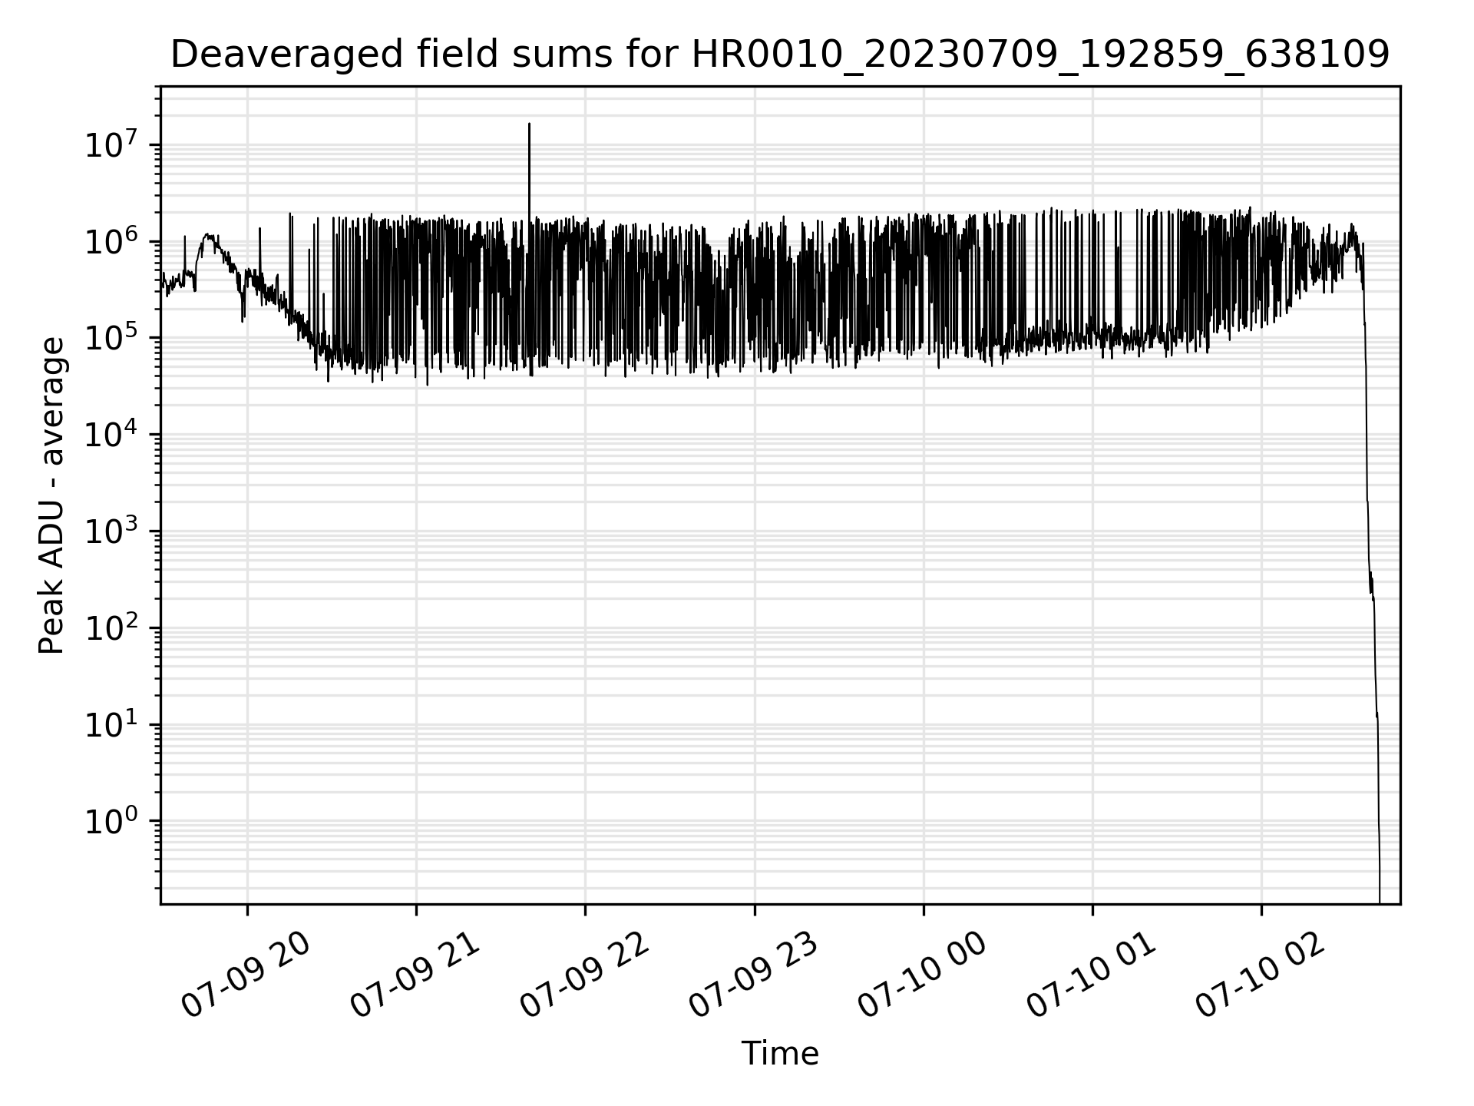Click the y tick label 10^5
Screen dimensions: 1474x1106
[x=111, y=337]
